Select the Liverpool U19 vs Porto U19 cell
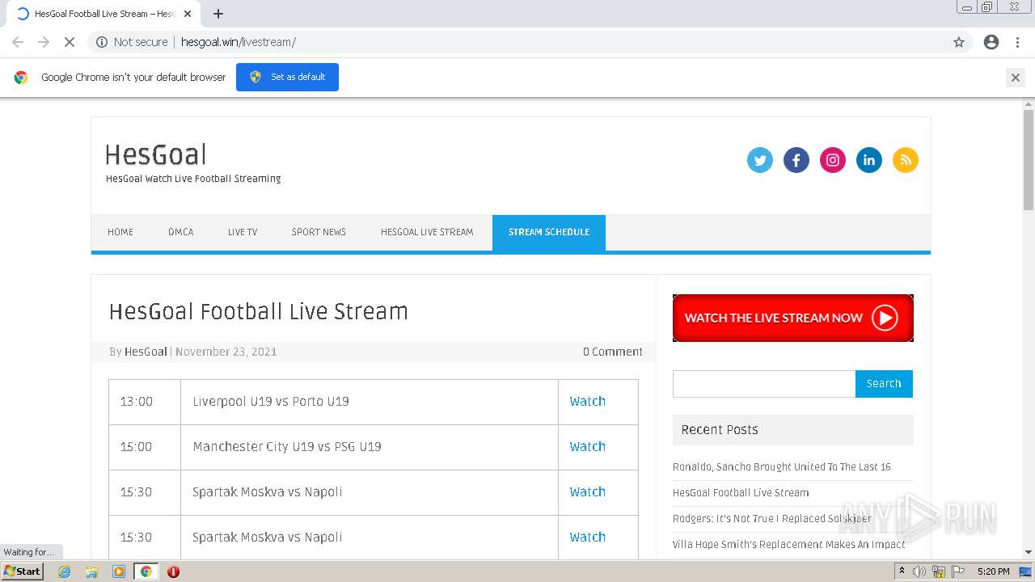Screen dimensions: 1035x582 point(370,402)
